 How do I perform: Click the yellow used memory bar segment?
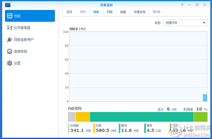click(82, 117)
